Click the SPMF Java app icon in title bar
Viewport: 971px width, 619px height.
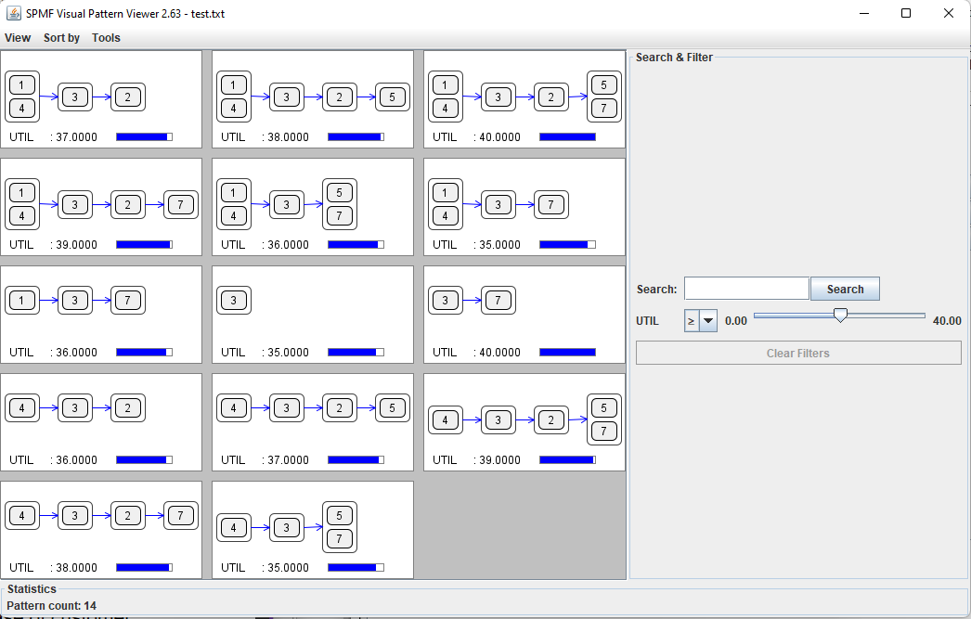coord(14,13)
